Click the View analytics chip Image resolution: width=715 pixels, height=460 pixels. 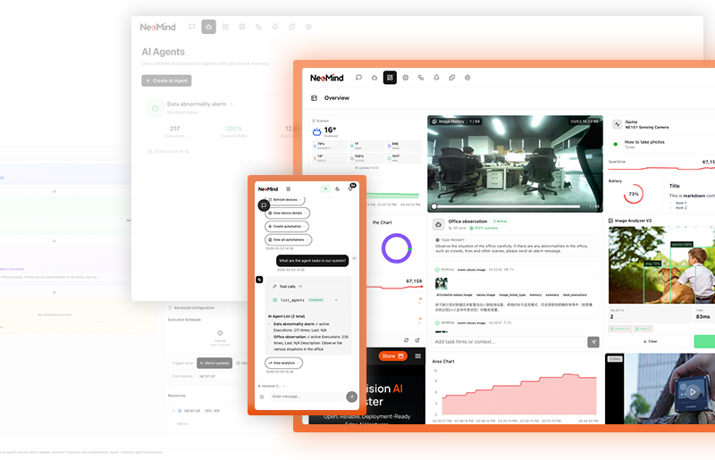tap(283, 363)
